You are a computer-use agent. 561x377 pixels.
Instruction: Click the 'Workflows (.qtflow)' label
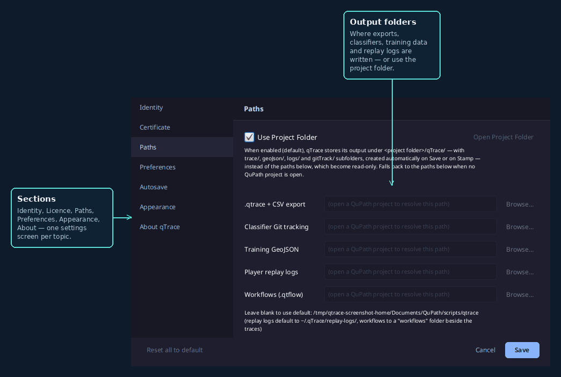pyautogui.click(x=274, y=294)
